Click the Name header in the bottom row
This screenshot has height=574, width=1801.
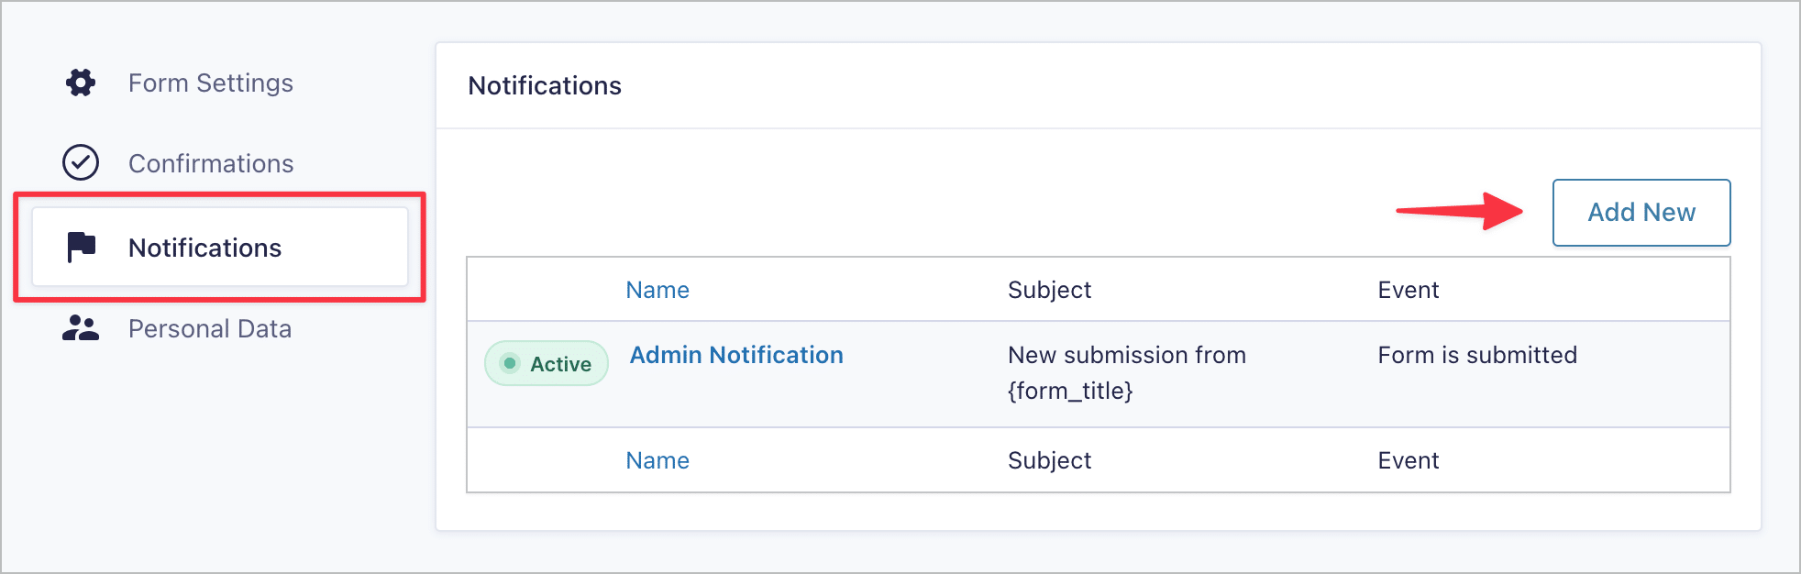tap(657, 459)
